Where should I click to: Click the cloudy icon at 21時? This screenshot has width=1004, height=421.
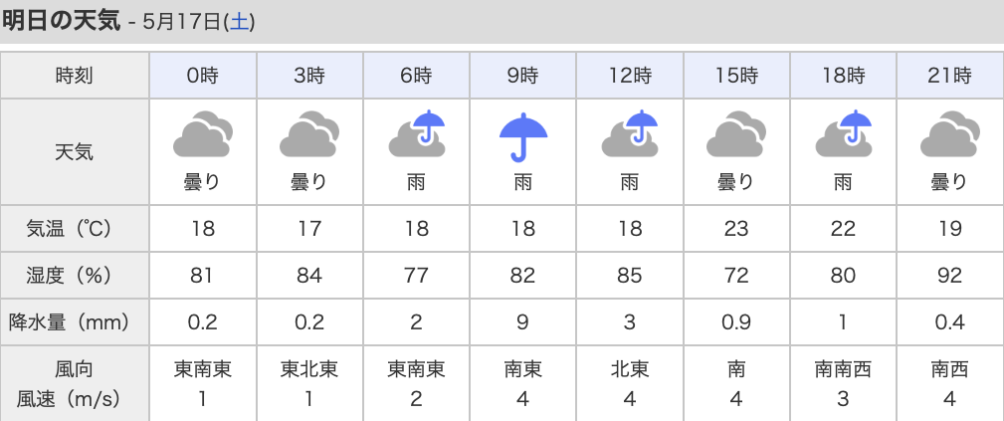point(950,134)
